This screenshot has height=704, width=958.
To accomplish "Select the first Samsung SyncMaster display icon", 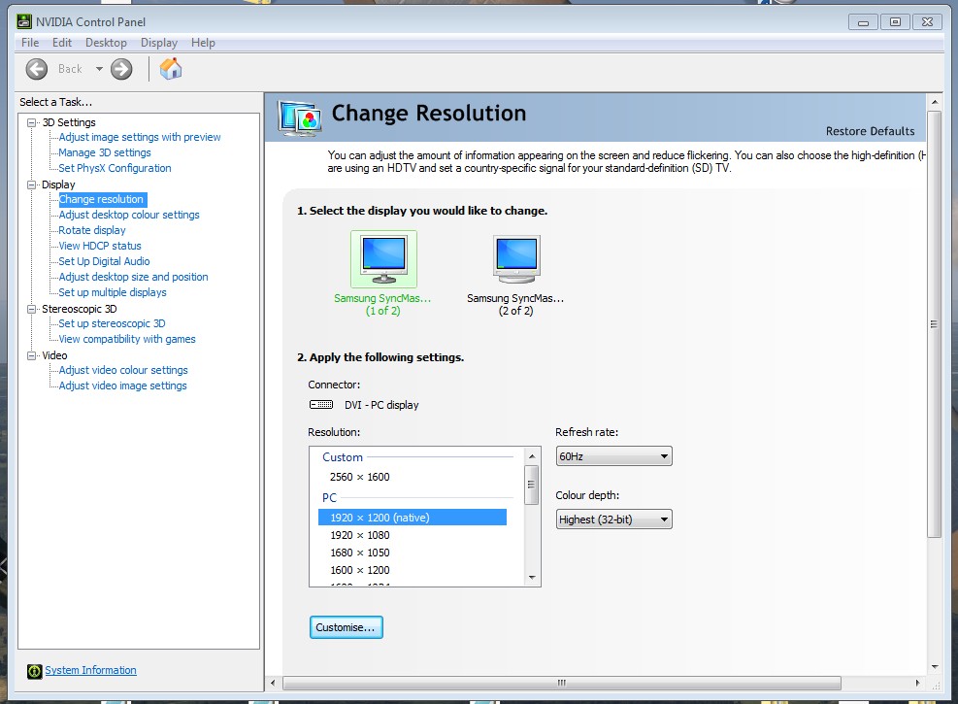I will tap(382, 259).
